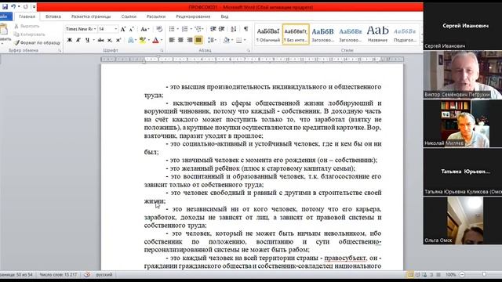The width and height of the screenshot is (502, 282).
Task: Open the quick access toolbar customize arrow
Action: (34, 7)
